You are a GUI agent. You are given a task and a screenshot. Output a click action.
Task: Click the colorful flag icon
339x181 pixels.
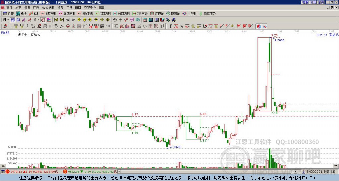pos(49,20)
